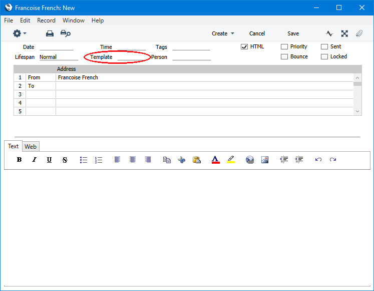Click the Tags input field

coord(191,47)
